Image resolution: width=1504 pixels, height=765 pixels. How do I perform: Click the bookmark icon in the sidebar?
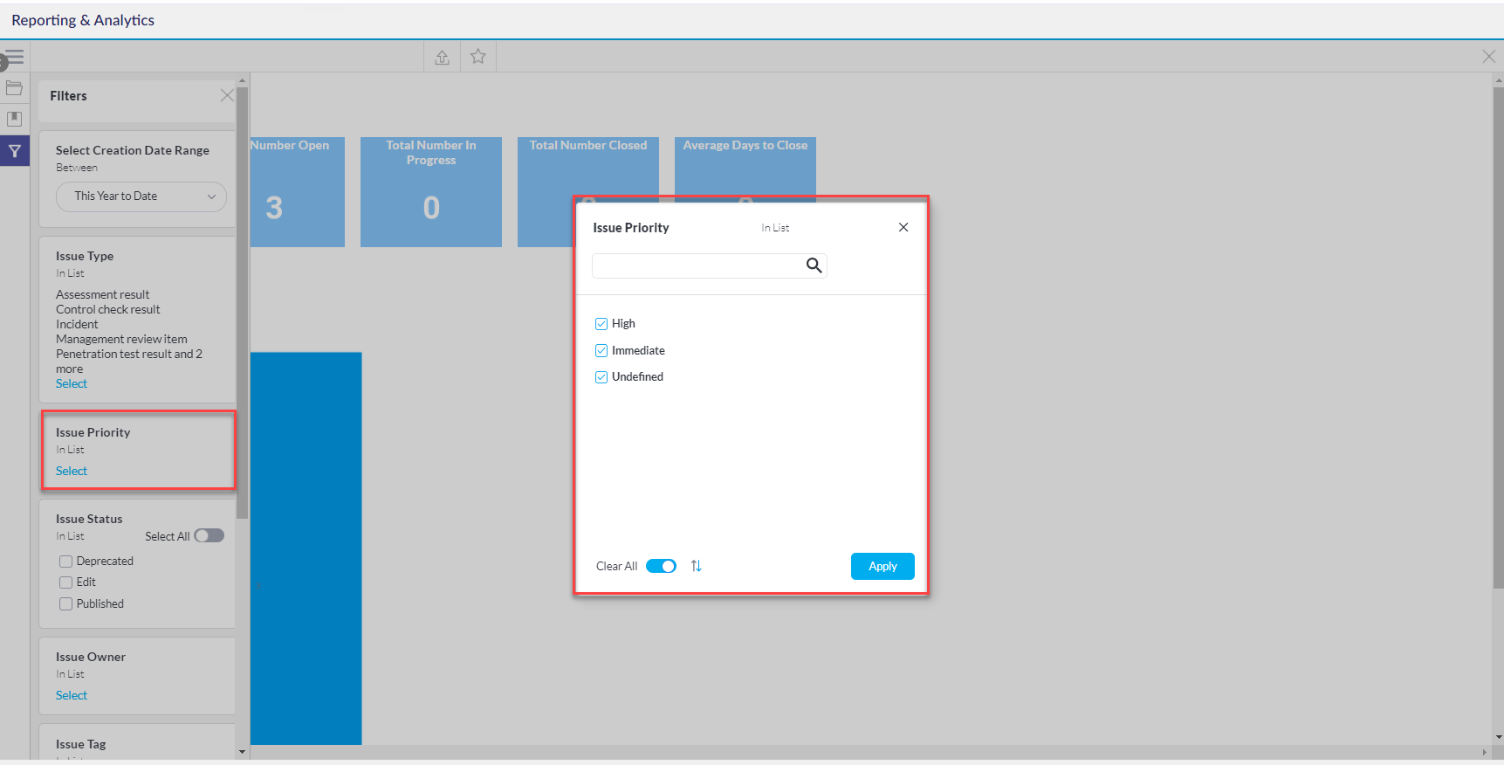(14, 119)
